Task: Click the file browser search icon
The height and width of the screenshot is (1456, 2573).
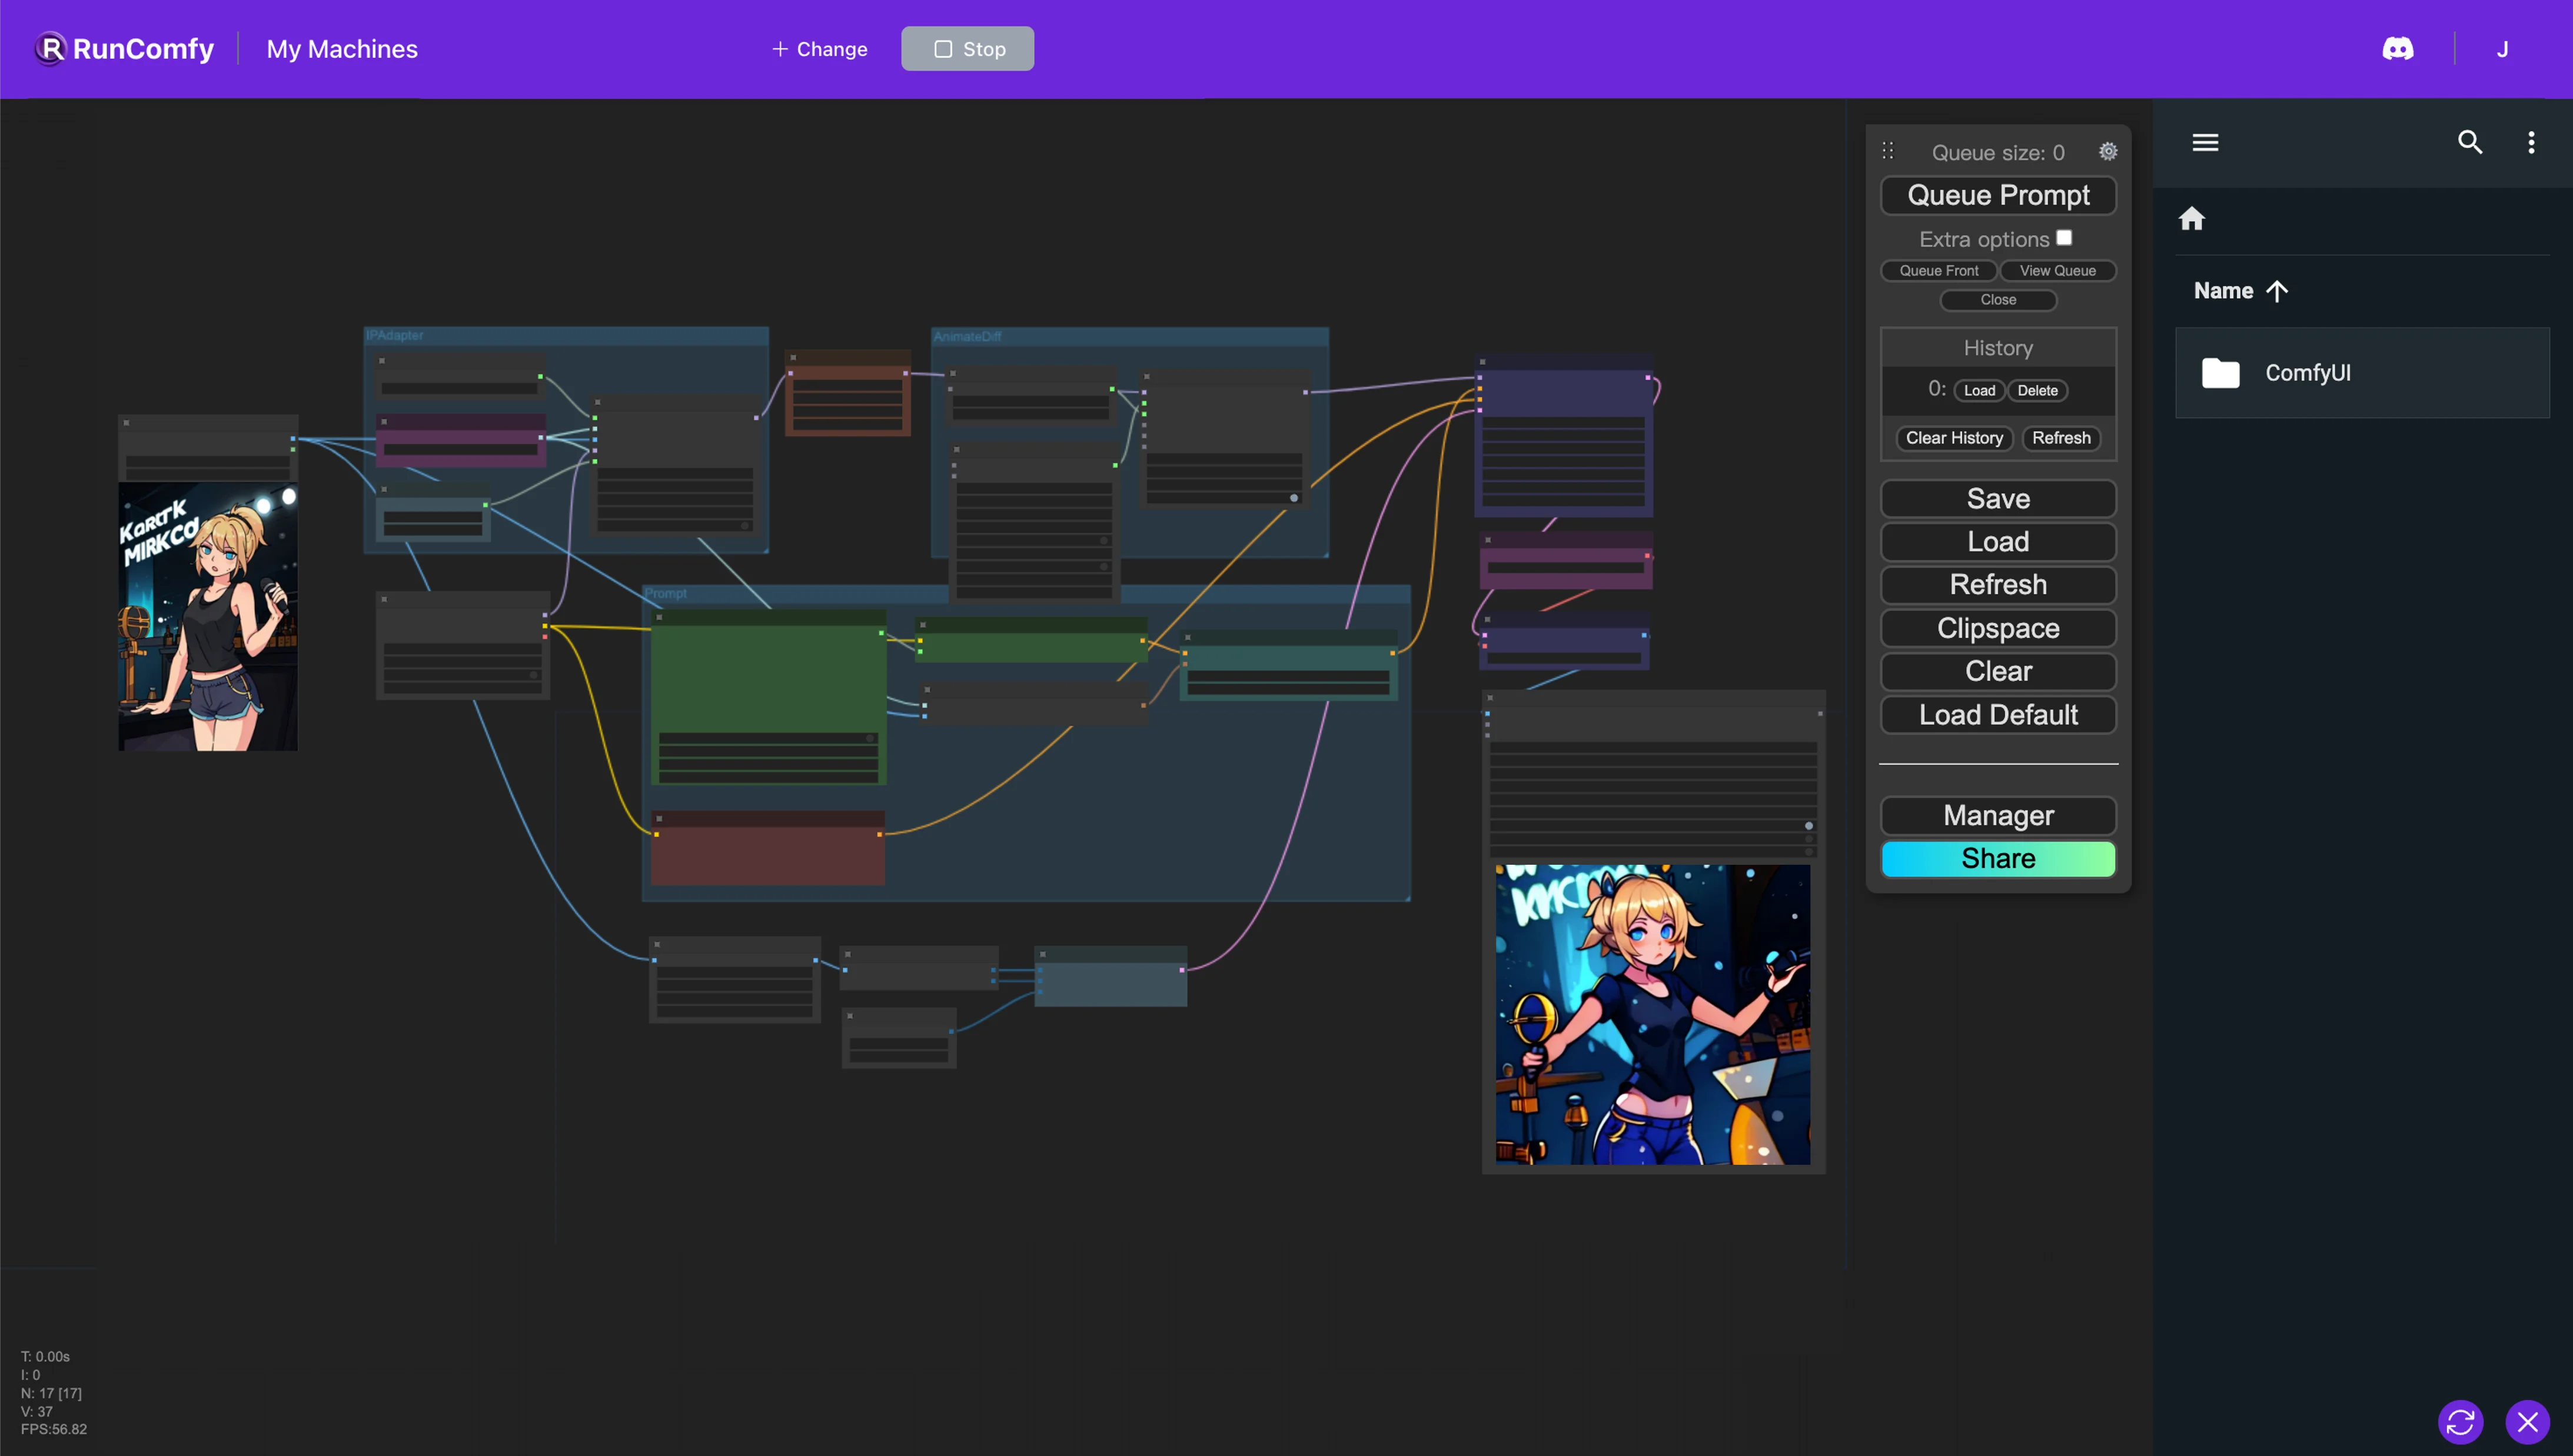Action: coord(2469,142)
